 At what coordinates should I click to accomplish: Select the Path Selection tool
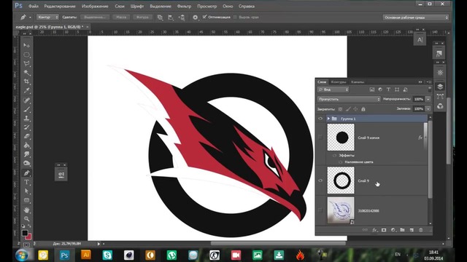click(26, 191)
